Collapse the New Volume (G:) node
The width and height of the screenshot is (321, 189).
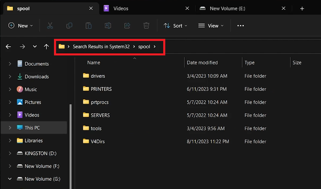pyautogui.click(x=10, y=179)
